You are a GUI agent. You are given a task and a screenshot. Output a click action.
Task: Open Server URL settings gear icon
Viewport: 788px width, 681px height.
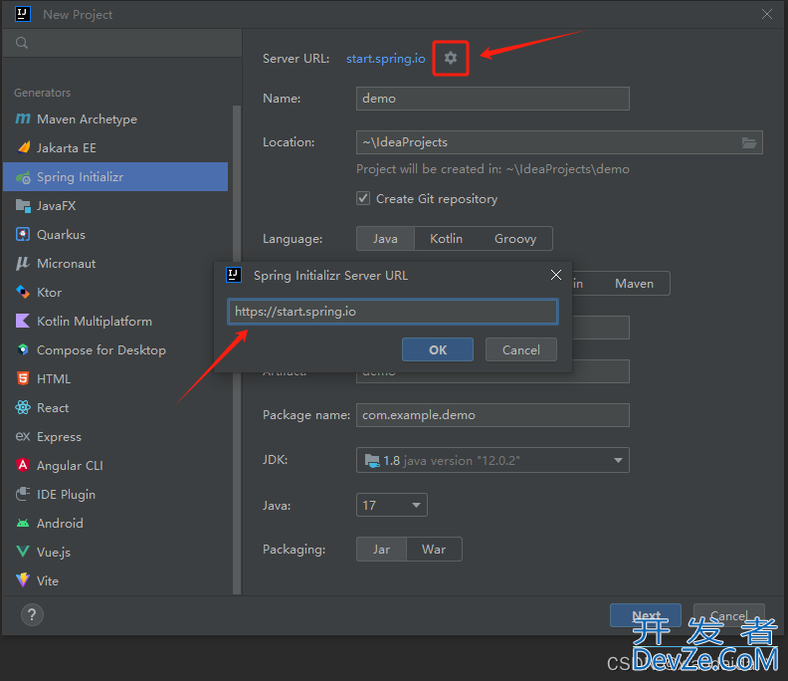pyautogui.click(x=451, y=58)
